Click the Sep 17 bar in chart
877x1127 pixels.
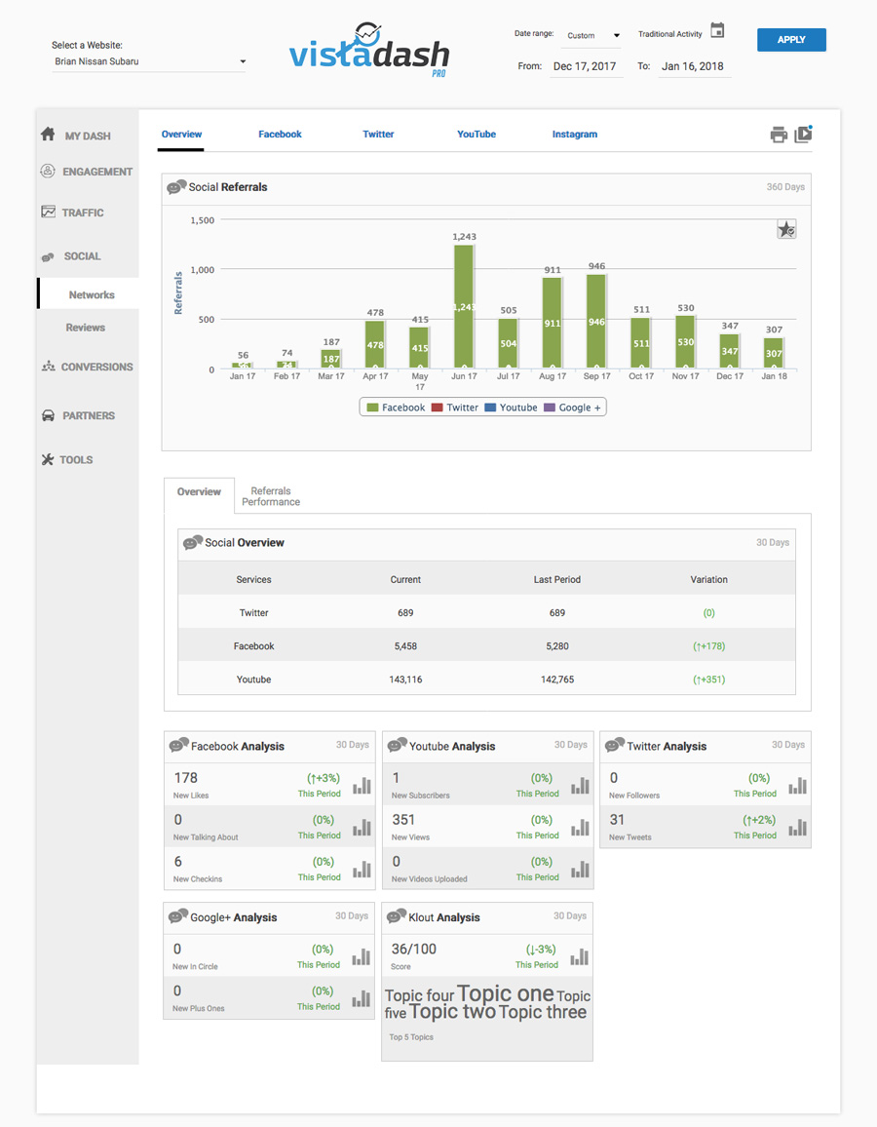(596, 322)
